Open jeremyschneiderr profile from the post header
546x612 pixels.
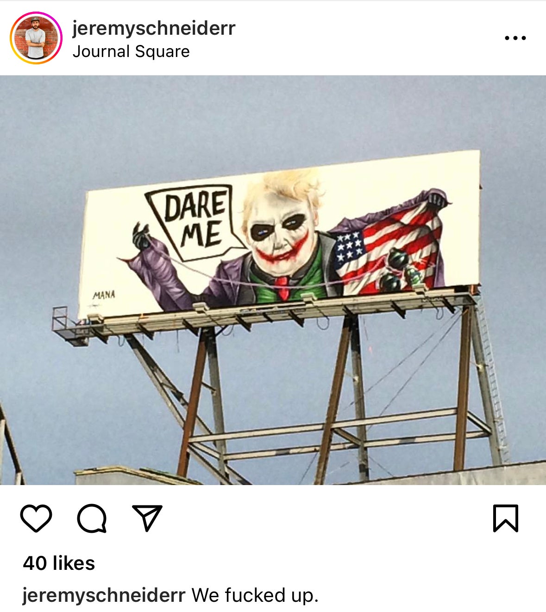[x=154, y=28]
